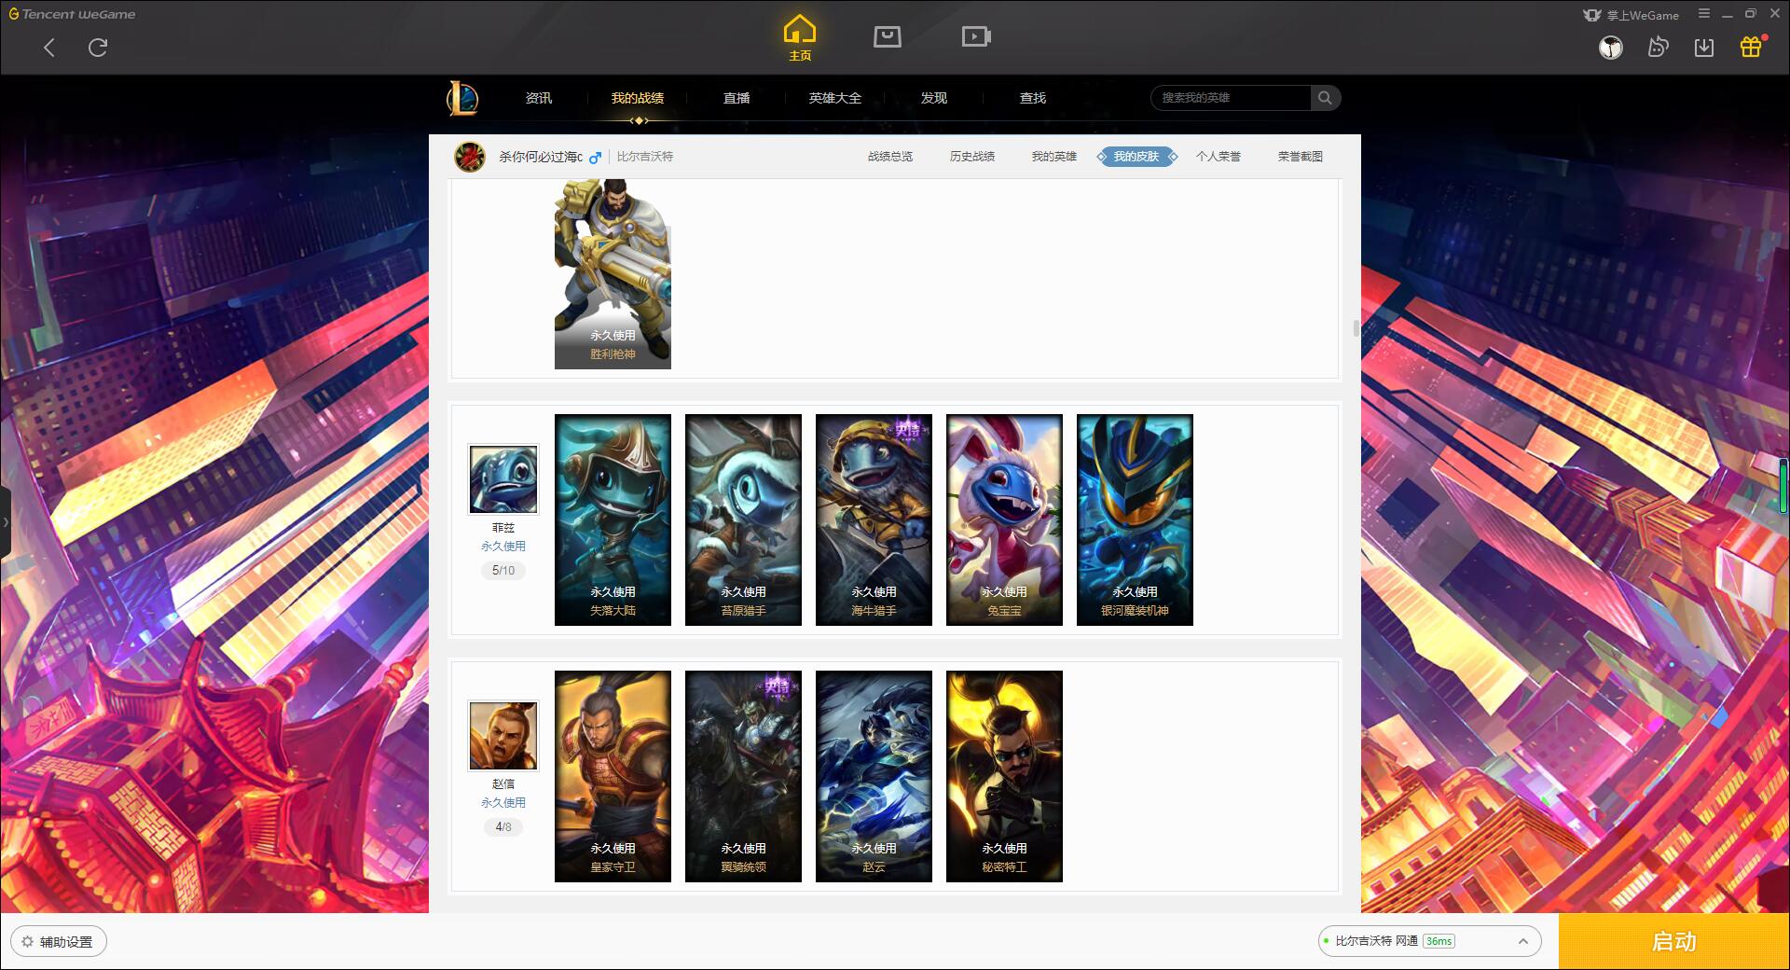The height and width of the screenshot is (970, 1790).
Task: Switch to 个人荣誉 sub-tab
Action: 1219,157
